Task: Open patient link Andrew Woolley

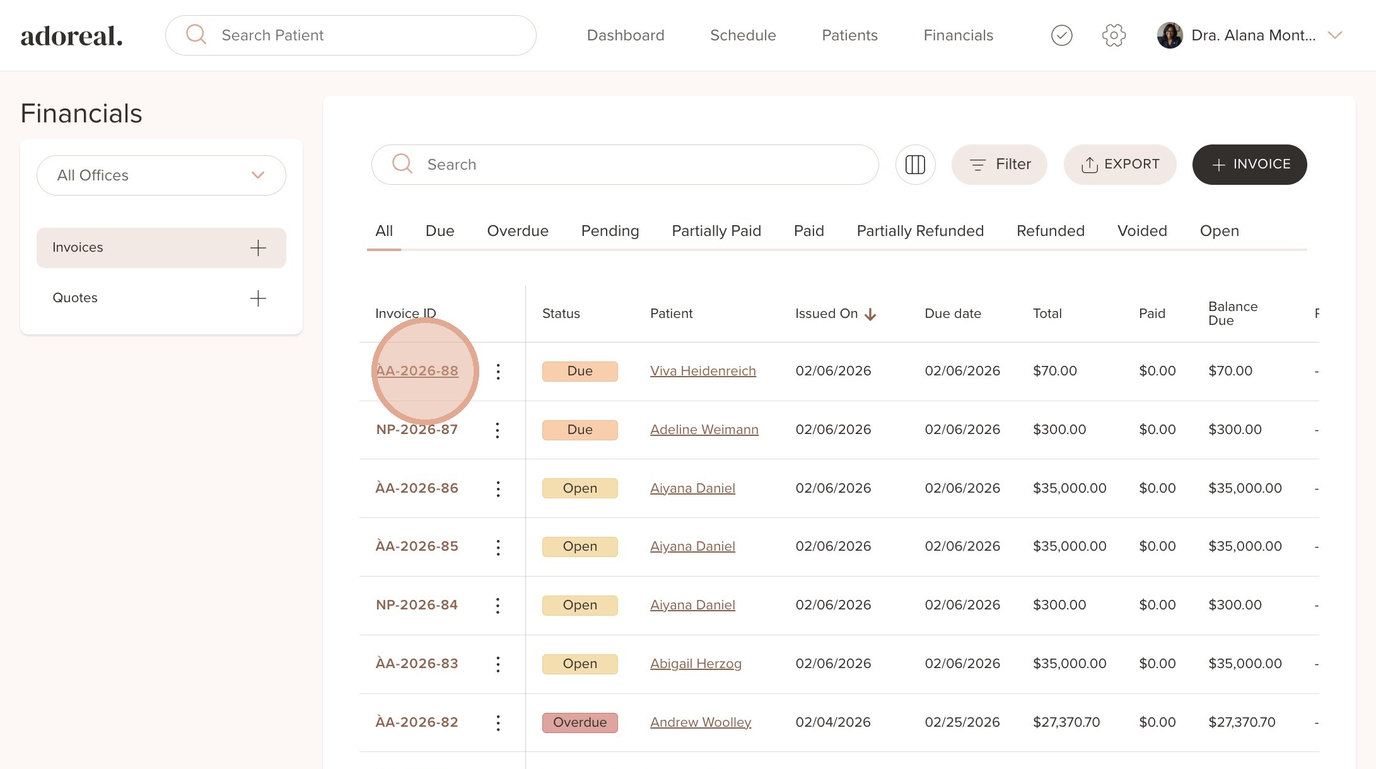Action: 700,722
